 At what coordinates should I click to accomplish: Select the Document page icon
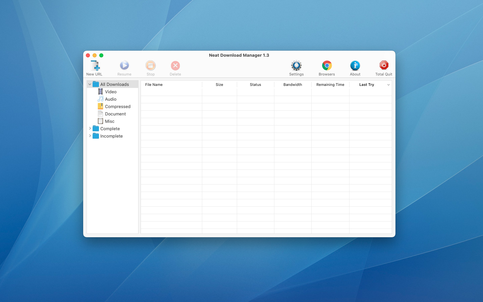tap(100, 114)
